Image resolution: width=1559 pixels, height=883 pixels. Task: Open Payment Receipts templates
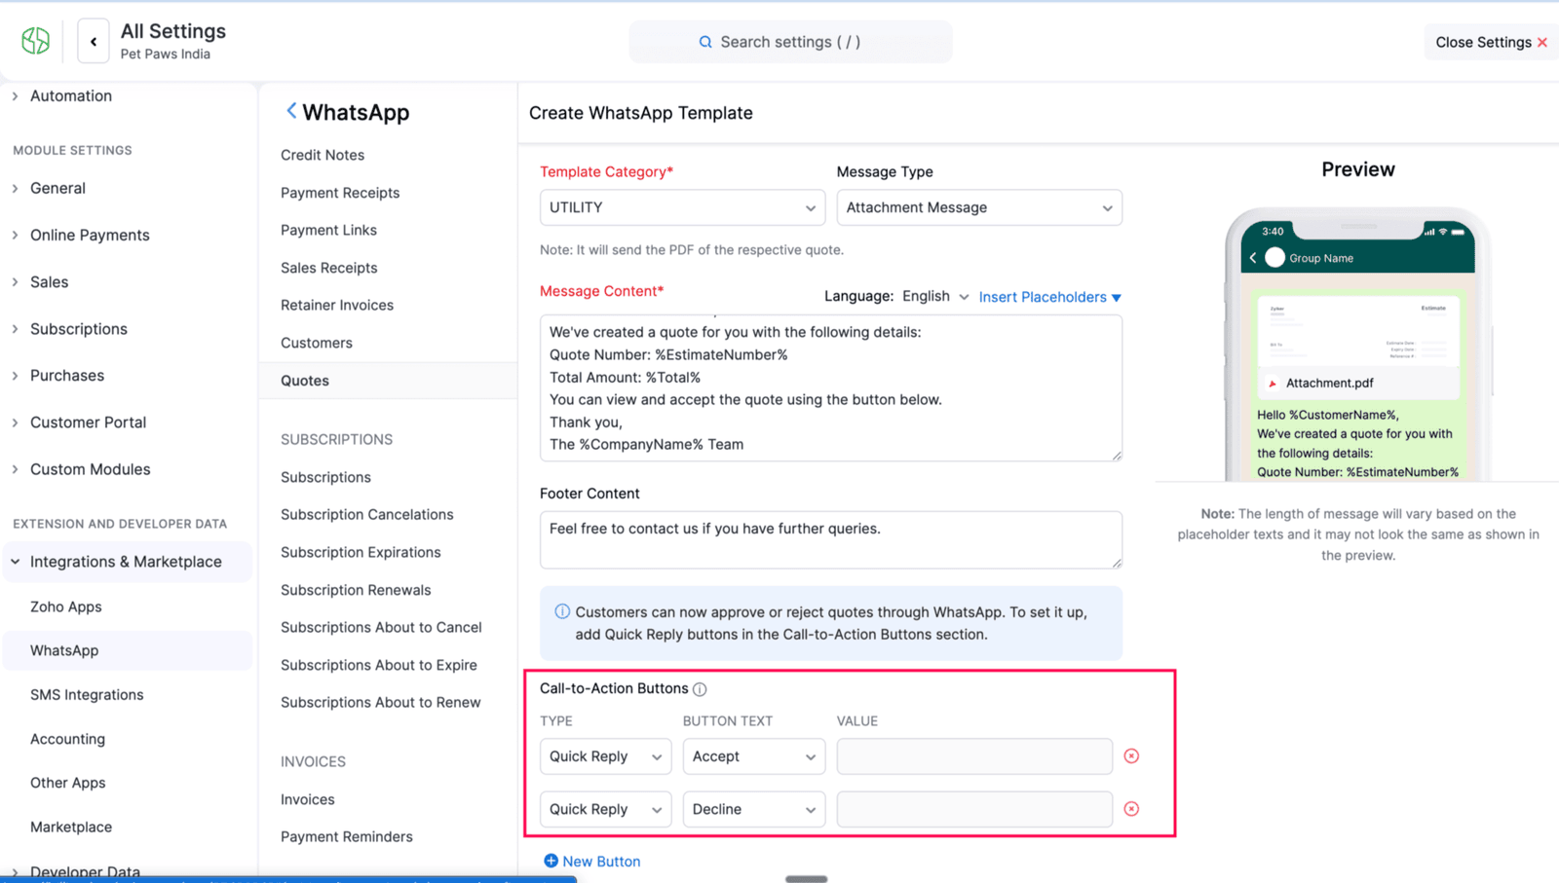click(340, 193)
